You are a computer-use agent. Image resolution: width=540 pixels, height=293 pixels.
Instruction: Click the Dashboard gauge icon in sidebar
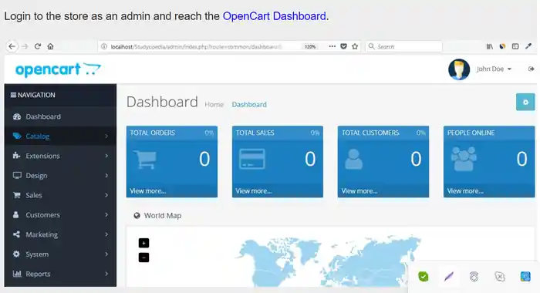[x=16, y=116]
